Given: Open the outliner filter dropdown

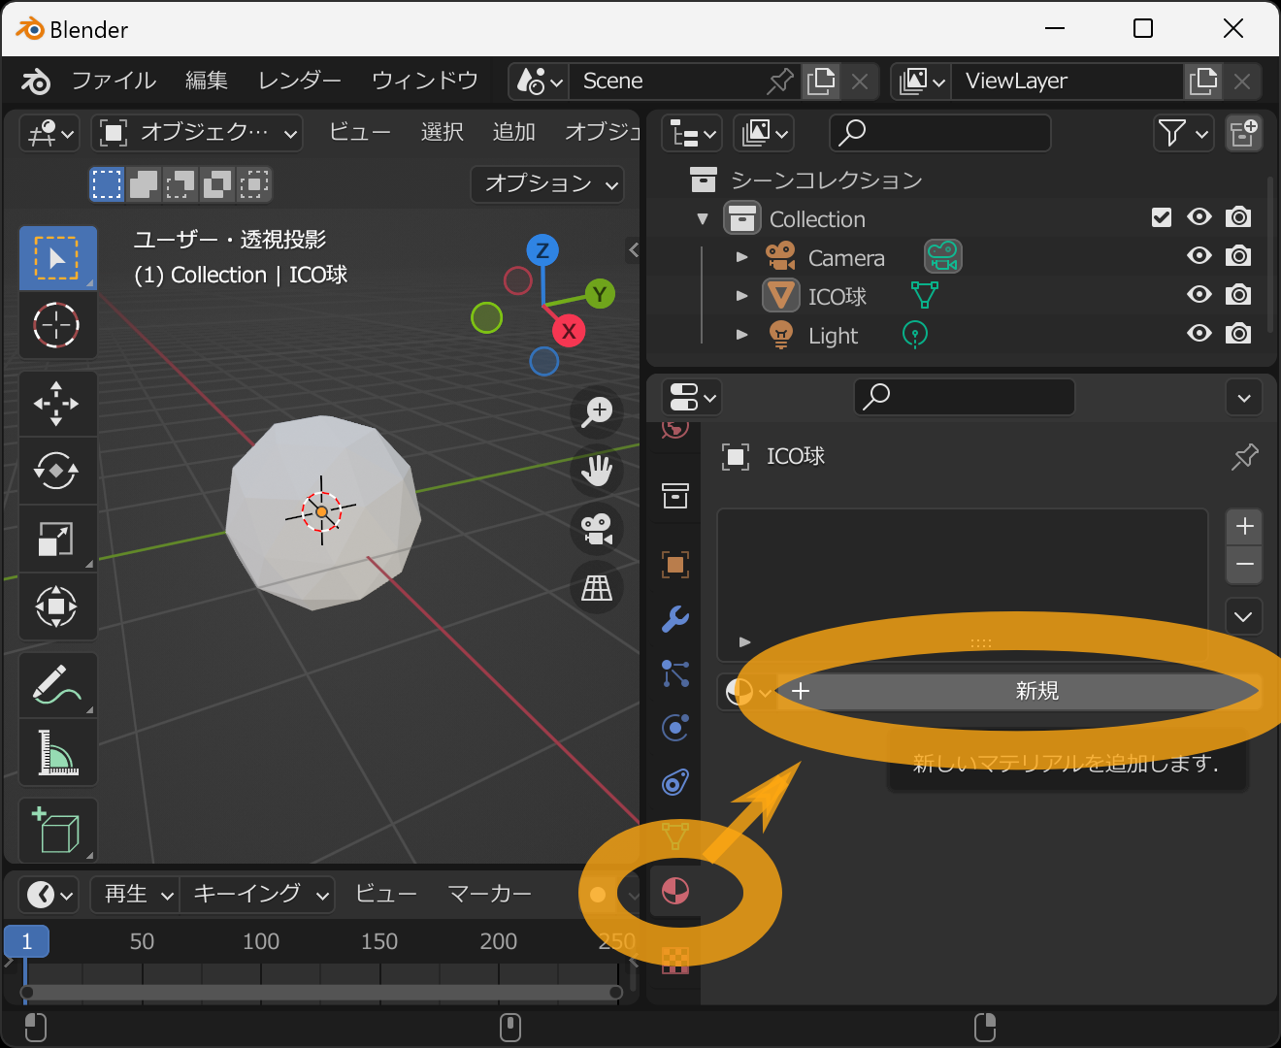Looking at the screenshot, I should point(1184,133).
